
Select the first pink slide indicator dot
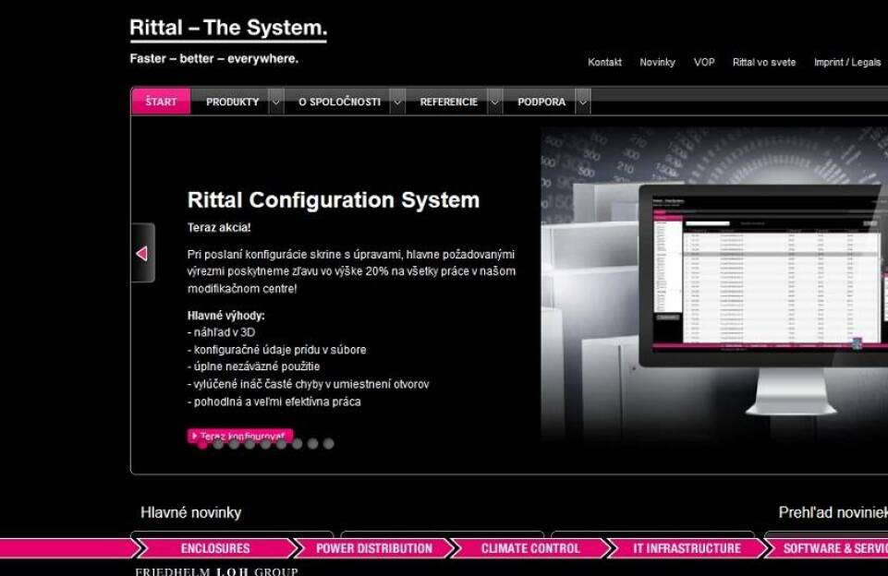(x=202, y=444)
